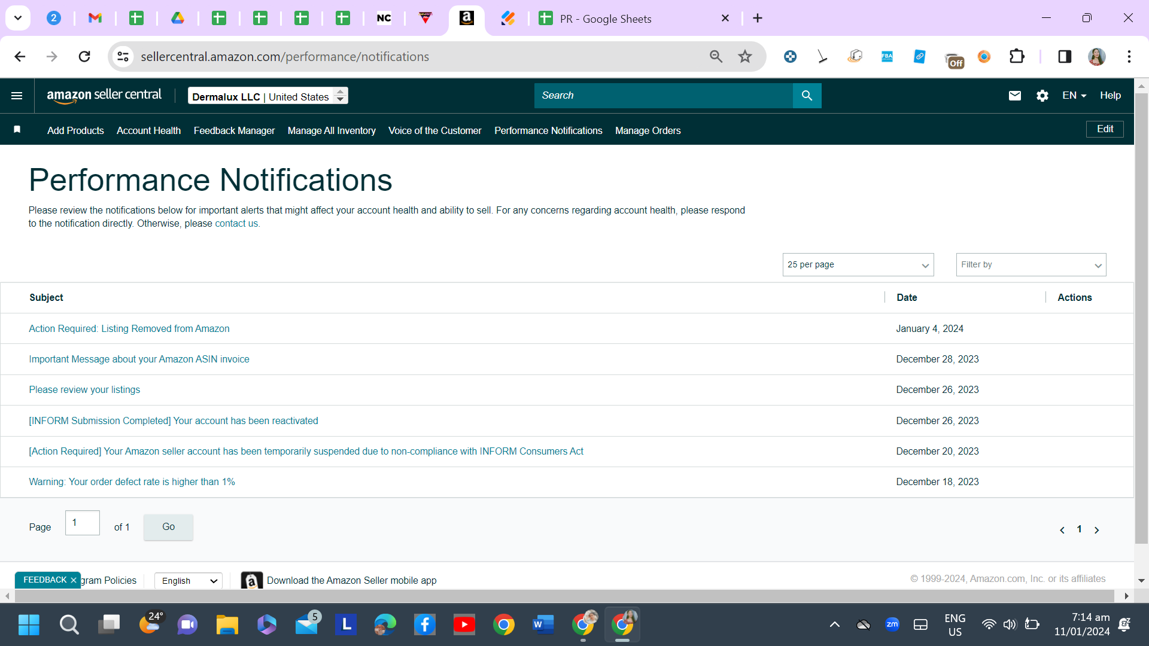Open the 25 per page dropdown

tap(858, 264)
